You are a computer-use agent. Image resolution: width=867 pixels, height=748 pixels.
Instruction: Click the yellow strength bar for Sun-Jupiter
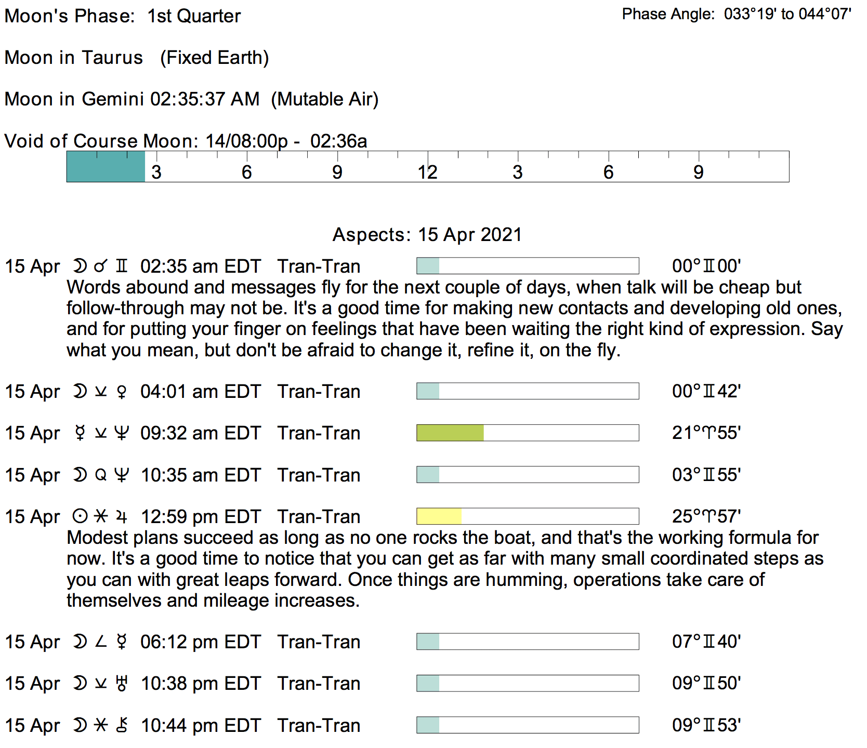click(x=439, y=516)
